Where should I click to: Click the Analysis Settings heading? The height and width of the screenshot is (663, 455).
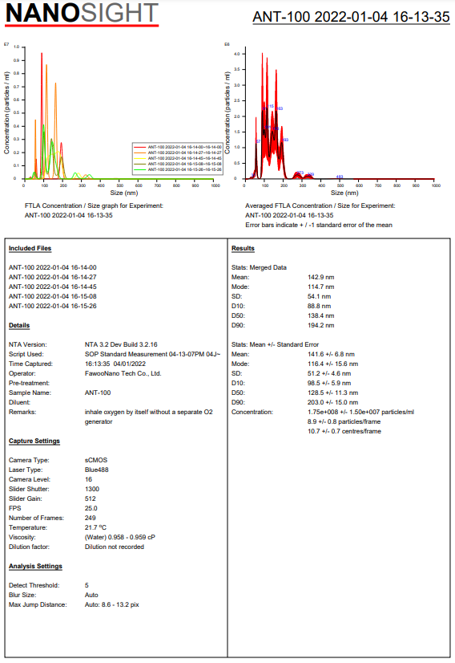pyautogui.click(x=35, y=566)
